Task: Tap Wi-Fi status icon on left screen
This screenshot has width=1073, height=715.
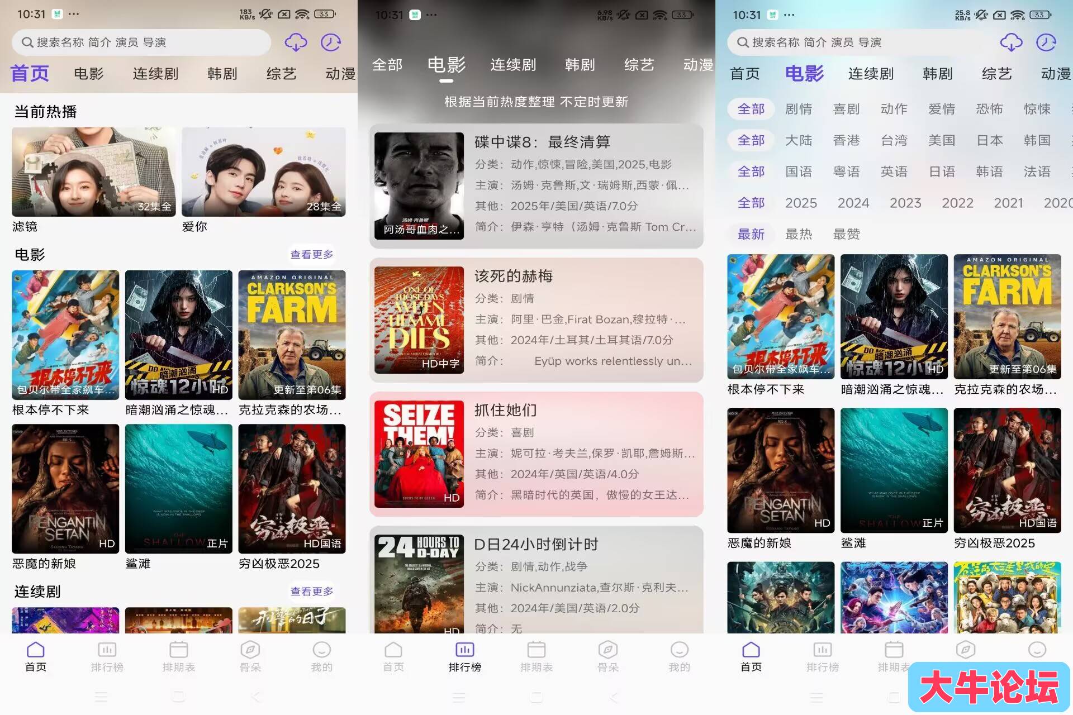Action: click(302, 15)
